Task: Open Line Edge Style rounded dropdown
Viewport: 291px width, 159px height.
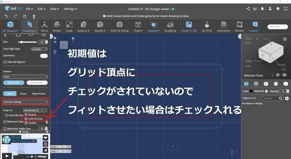Action: (x=39, y=49)
